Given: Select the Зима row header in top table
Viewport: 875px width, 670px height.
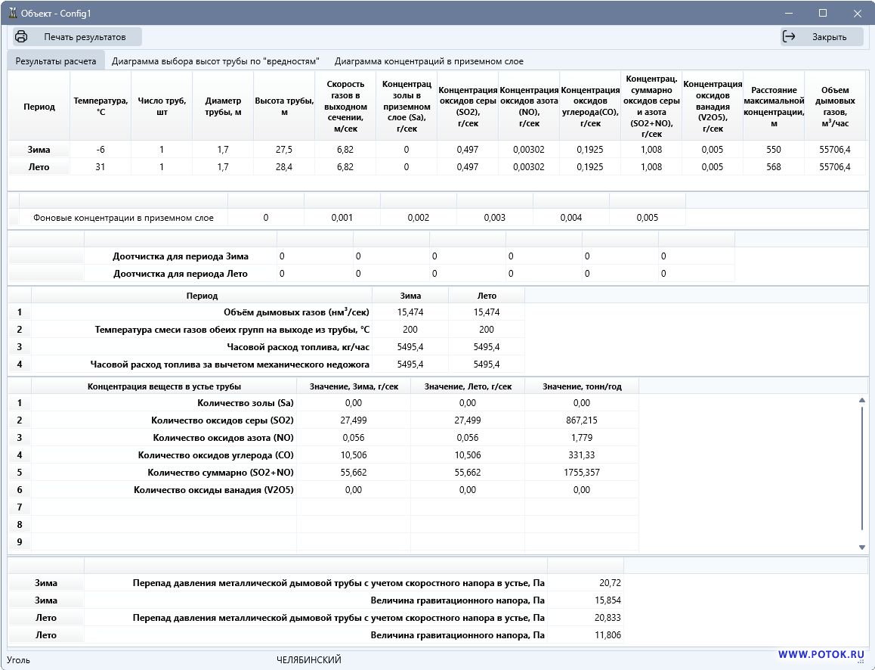Looking at the screenshot, I should tap(39, 150).
